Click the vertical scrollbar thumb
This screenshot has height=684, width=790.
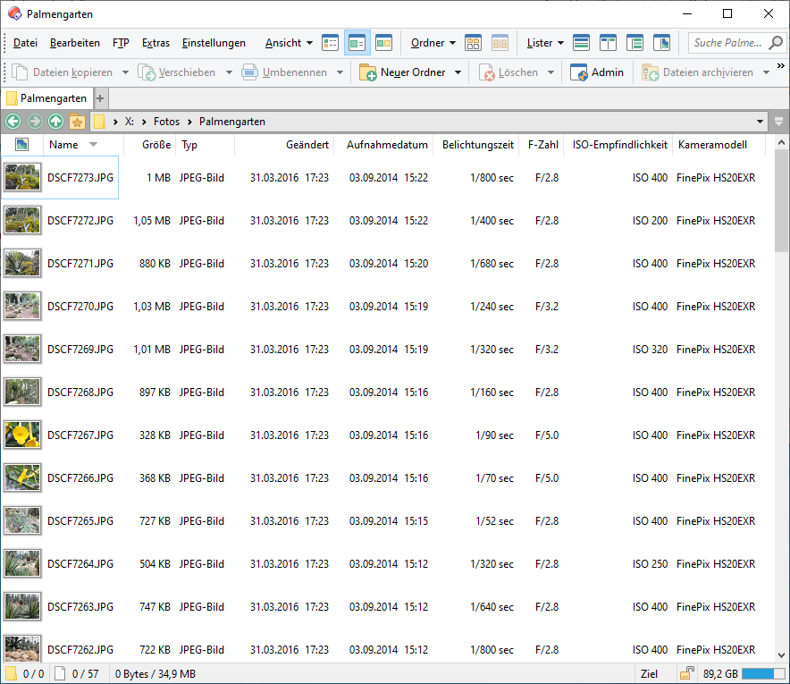(781, 200)
